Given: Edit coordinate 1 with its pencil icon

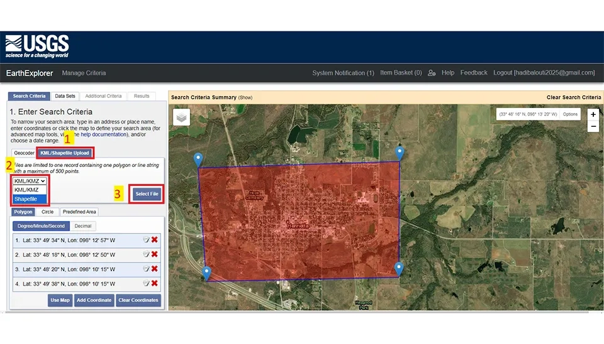Looking at the screenshot, I should tap(146, 240).
